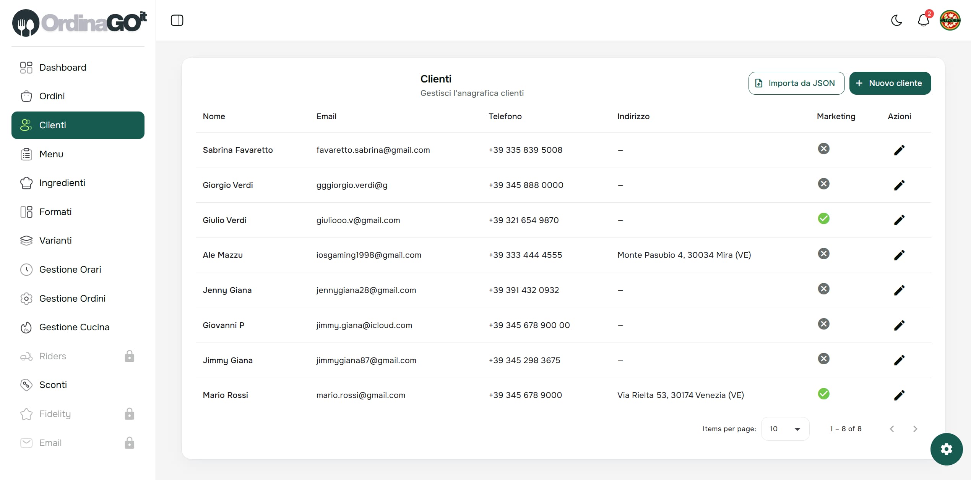Click the lock icon beside Riders

[x=130, y=356]
